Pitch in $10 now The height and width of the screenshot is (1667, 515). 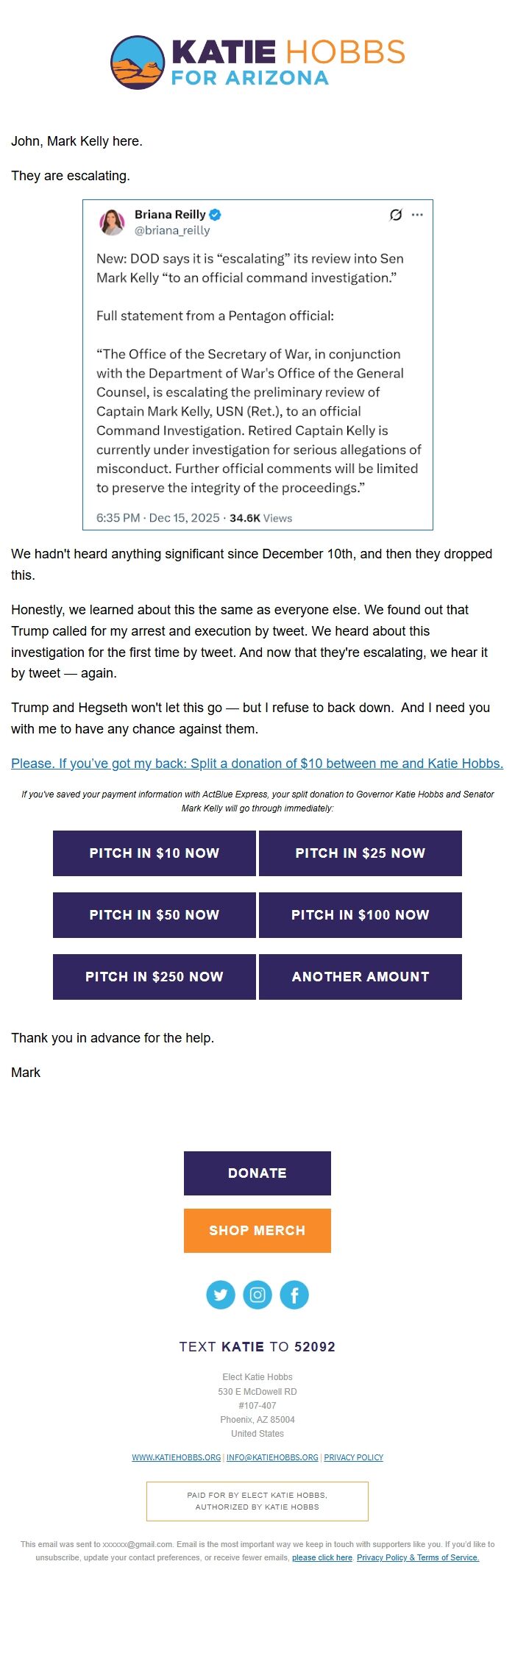click(x=154, y=853)
